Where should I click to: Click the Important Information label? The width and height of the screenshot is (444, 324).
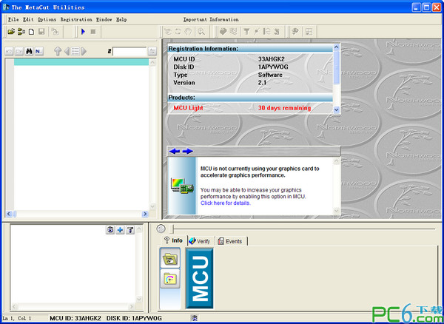coord(211,19)
